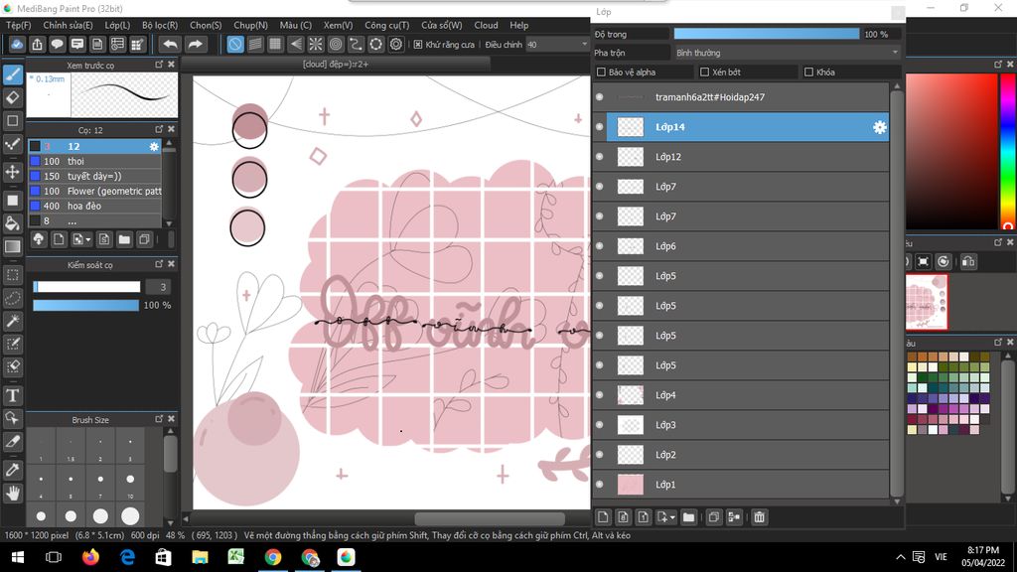
Task: Switch to the [cloud] đẹp=):r2+ canvas tab
Action: pyautogui.click(x=336, y=65)
